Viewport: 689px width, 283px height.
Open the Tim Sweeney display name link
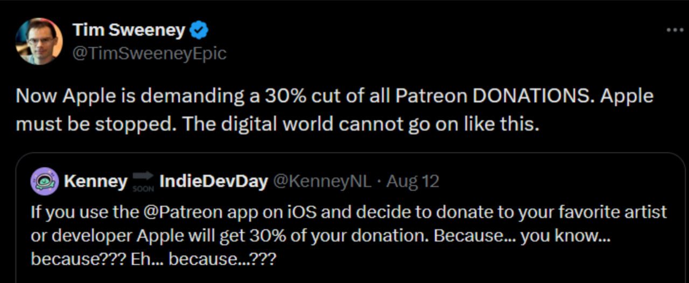(128, 31)
